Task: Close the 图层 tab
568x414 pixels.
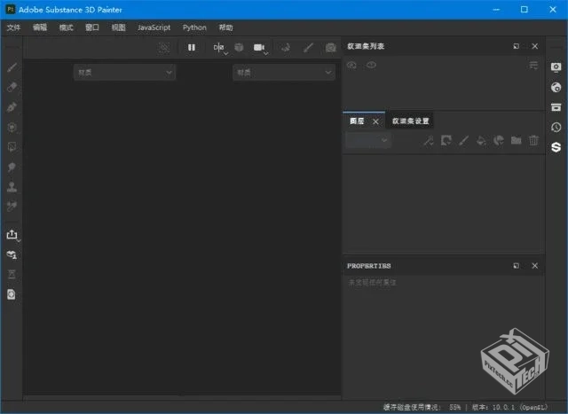Action: 375,121
